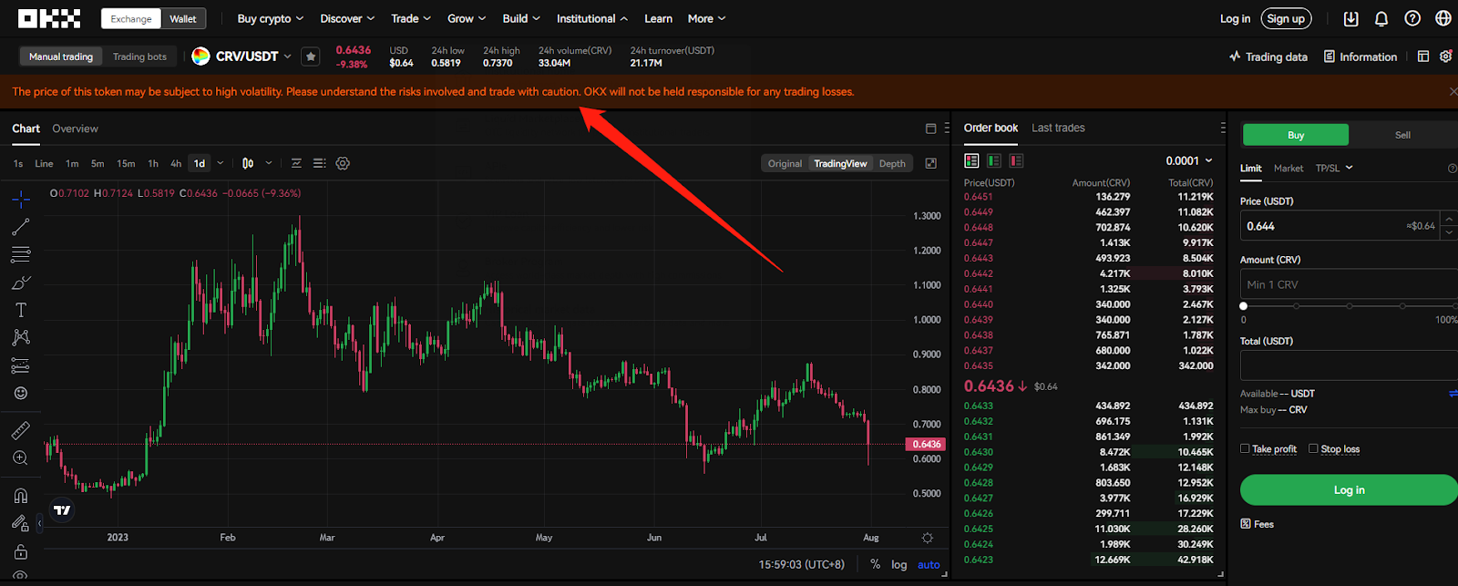Show asks-only order book view
The image size is (1458, 586).
click(1016, 160)
